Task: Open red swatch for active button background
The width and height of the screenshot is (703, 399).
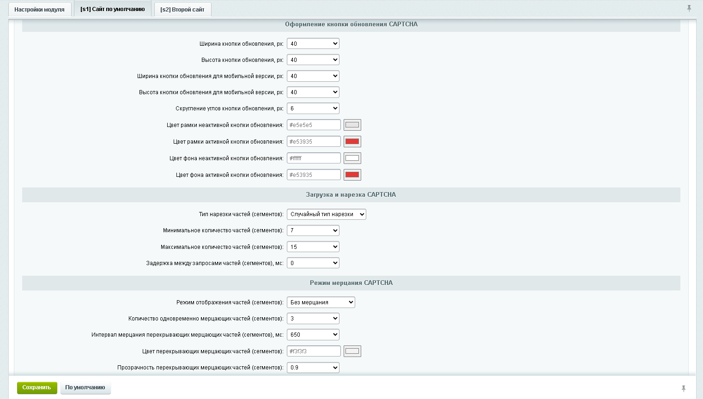Action: point(352,175)
